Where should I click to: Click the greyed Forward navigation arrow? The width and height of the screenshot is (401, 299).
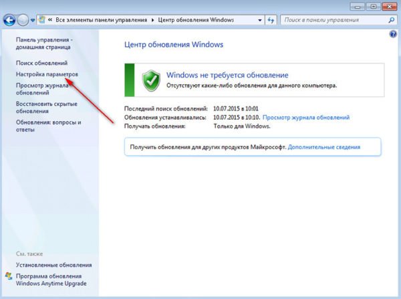point(23,20)
